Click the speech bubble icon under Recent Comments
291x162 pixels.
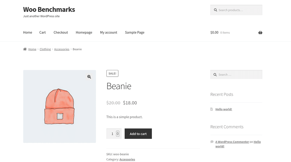212,142
